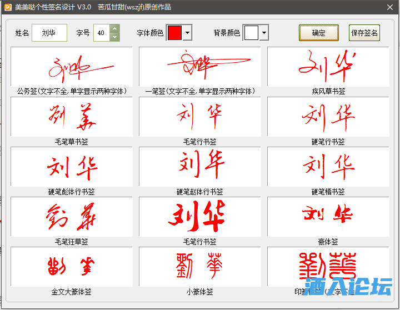The height and width of the screenshot is (310, 400).
Task: Select the 一笔签 signature preview
Action: click(199, 67)
